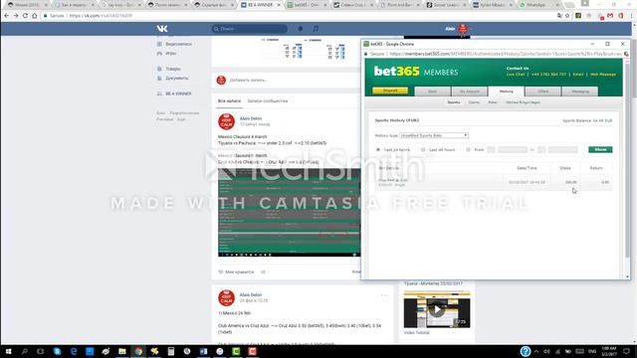
Task: Open the red Camtasia recorder taskbar icon
Action: point(252,351)
